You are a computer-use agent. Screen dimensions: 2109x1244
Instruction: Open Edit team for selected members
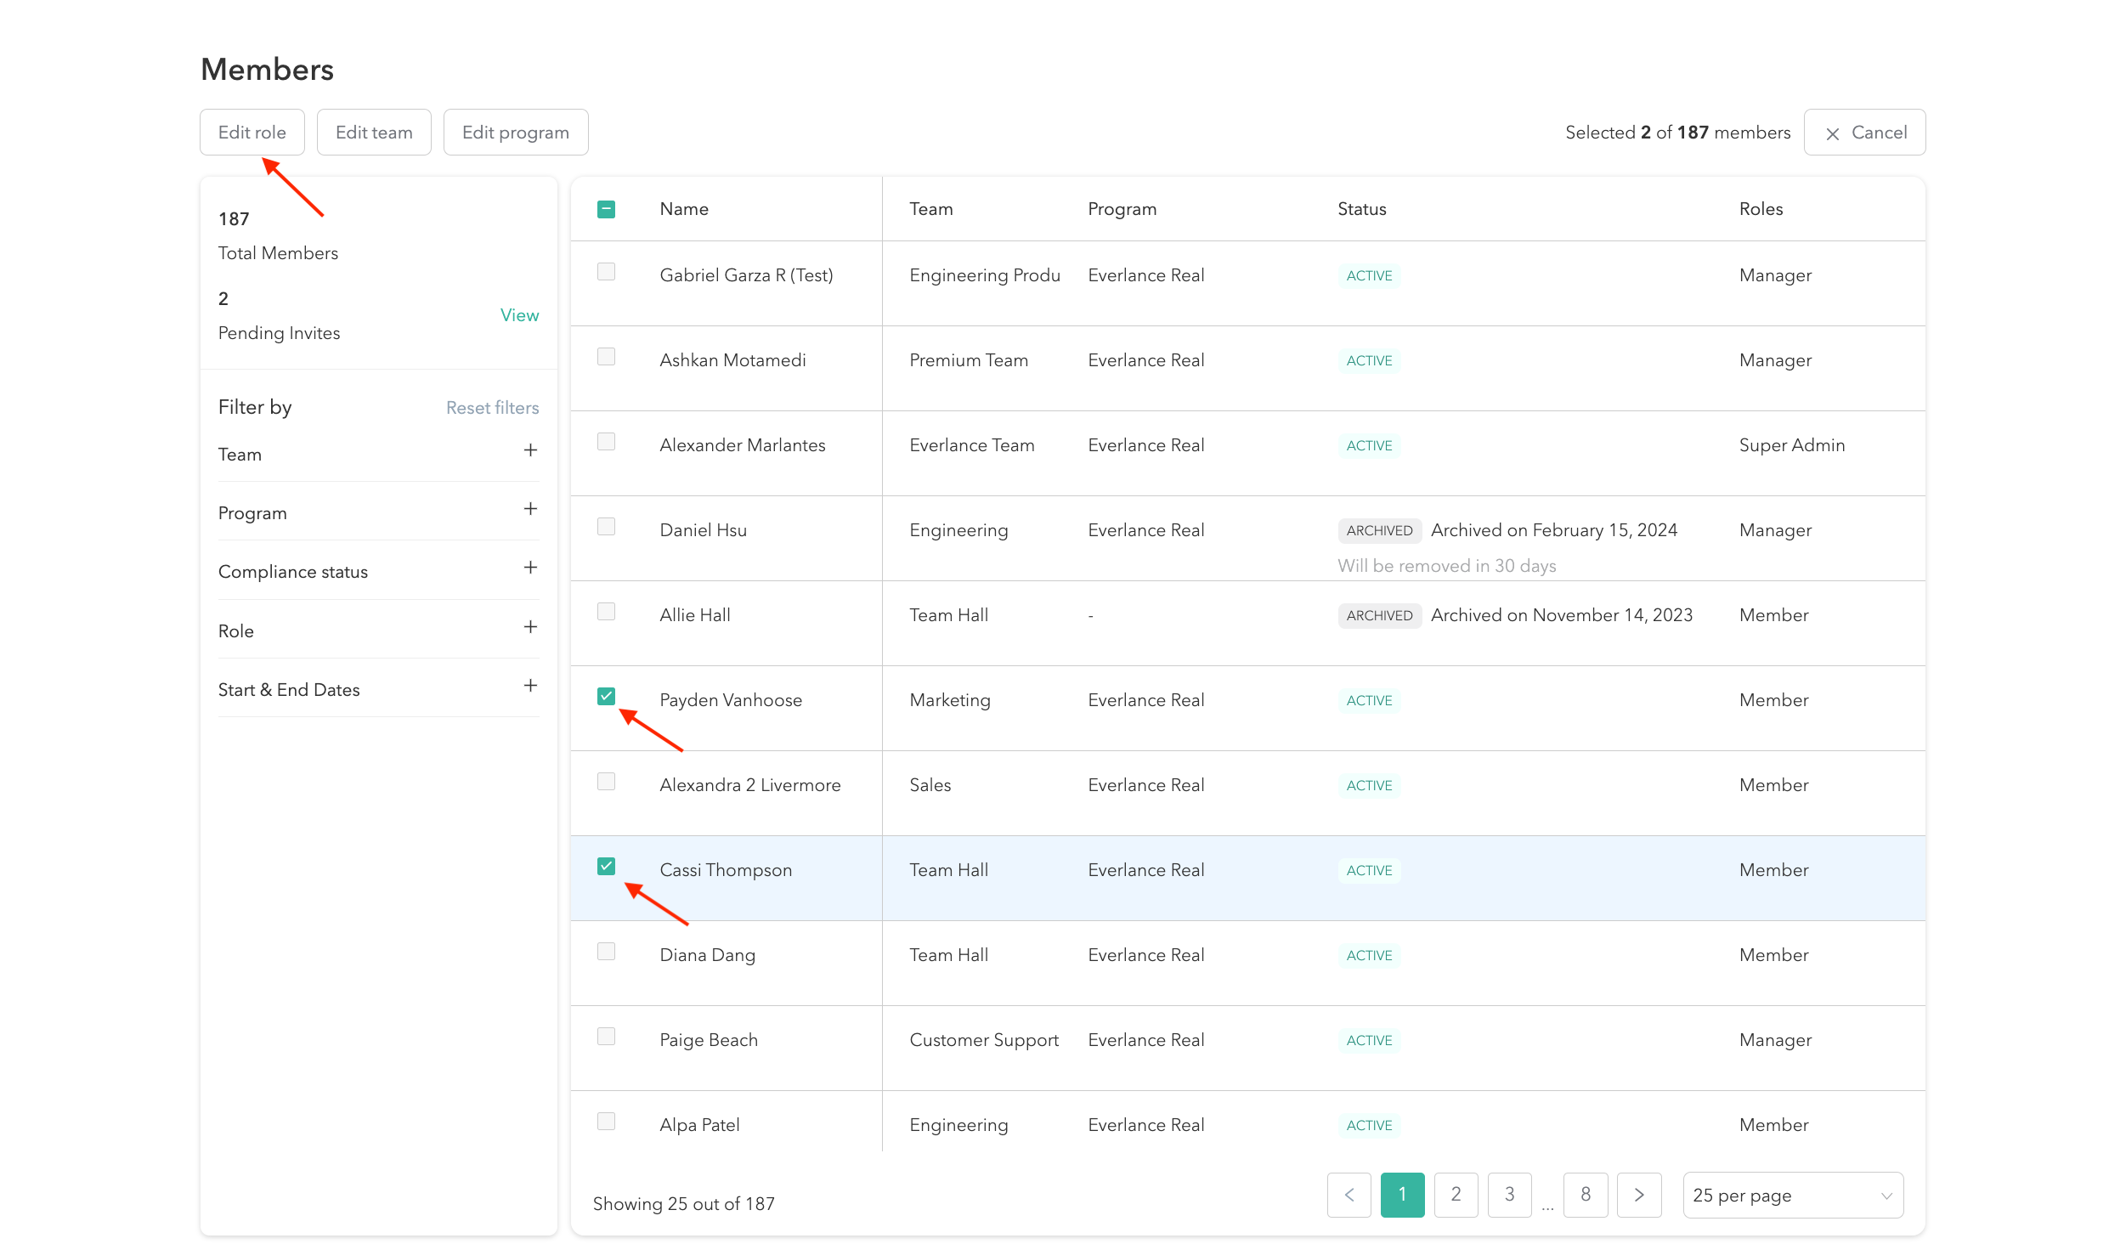point(374,133)
